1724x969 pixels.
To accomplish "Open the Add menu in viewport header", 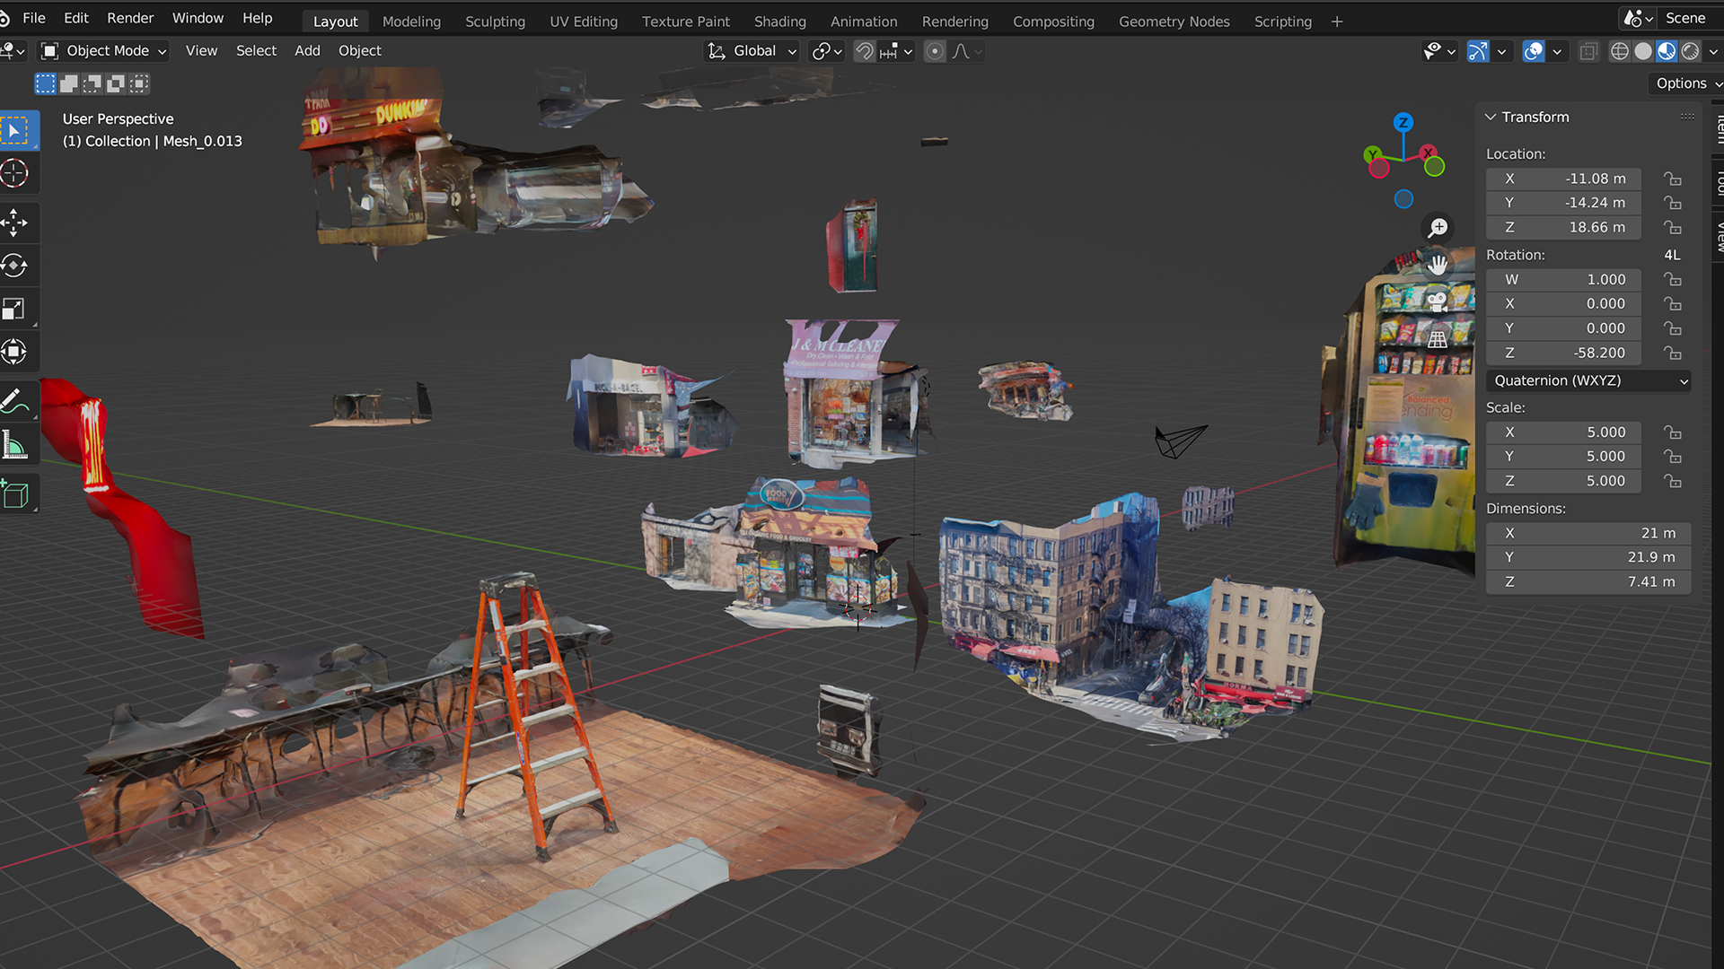I will point(307,51).
